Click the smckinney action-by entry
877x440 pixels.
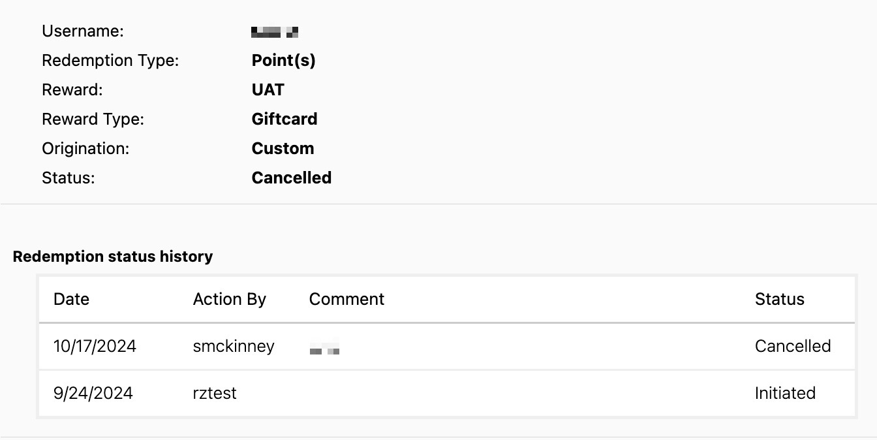click(234, 346)
